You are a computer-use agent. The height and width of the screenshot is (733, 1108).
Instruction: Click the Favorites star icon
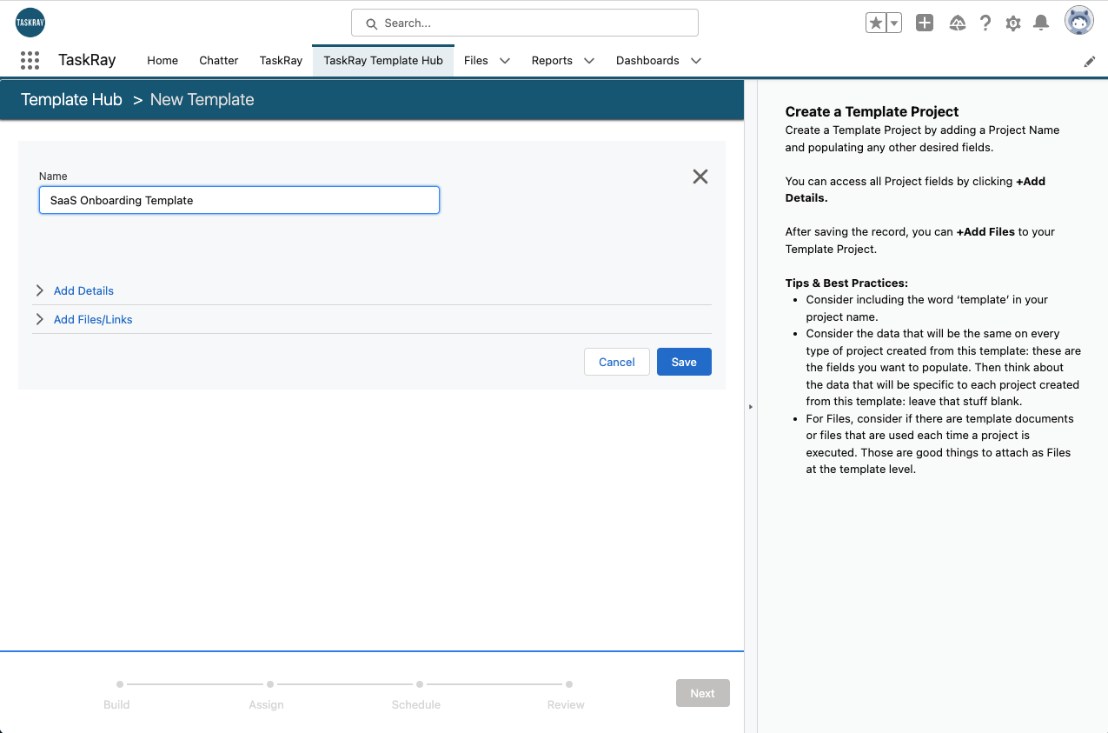(876, 23)
